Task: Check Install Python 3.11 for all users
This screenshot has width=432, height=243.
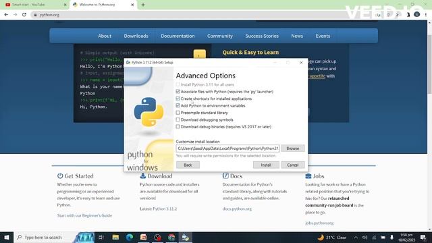Action: [x=178, y=84]
